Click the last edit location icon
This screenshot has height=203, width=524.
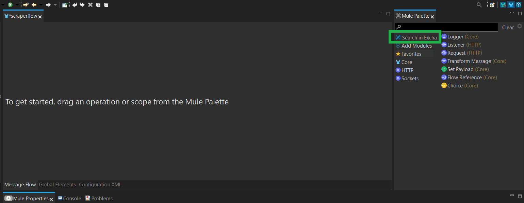[x=26, y=5]
